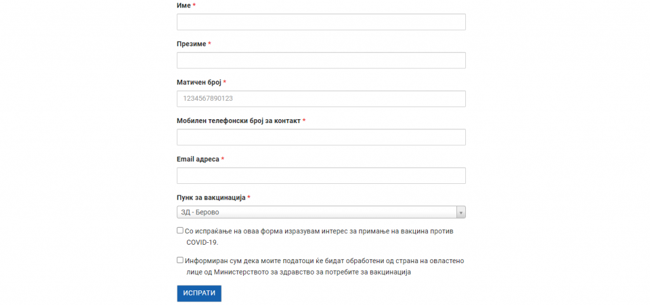Focus the Презиме text input field

coord(321,60)
